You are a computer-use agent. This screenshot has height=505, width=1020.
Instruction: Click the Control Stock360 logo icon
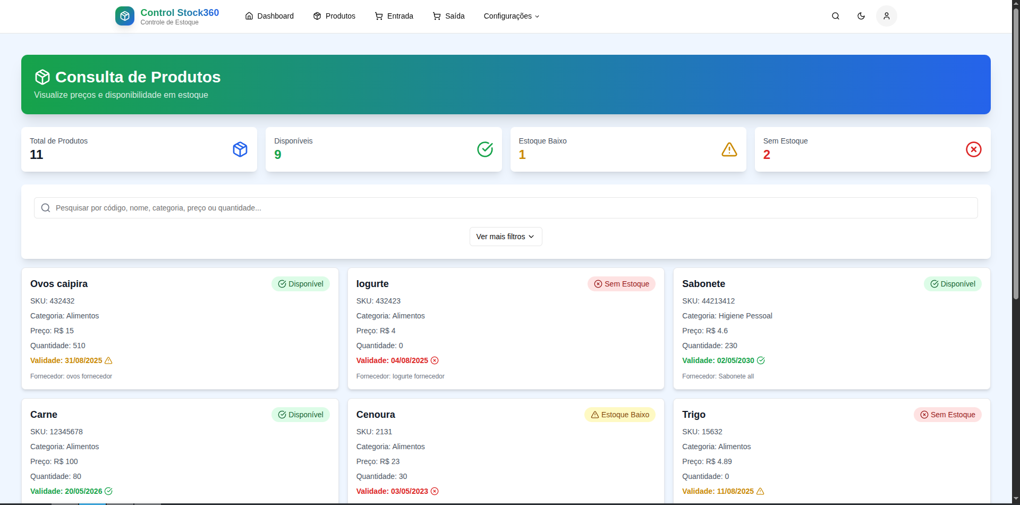pyautogui.click(x=124, y=16)
